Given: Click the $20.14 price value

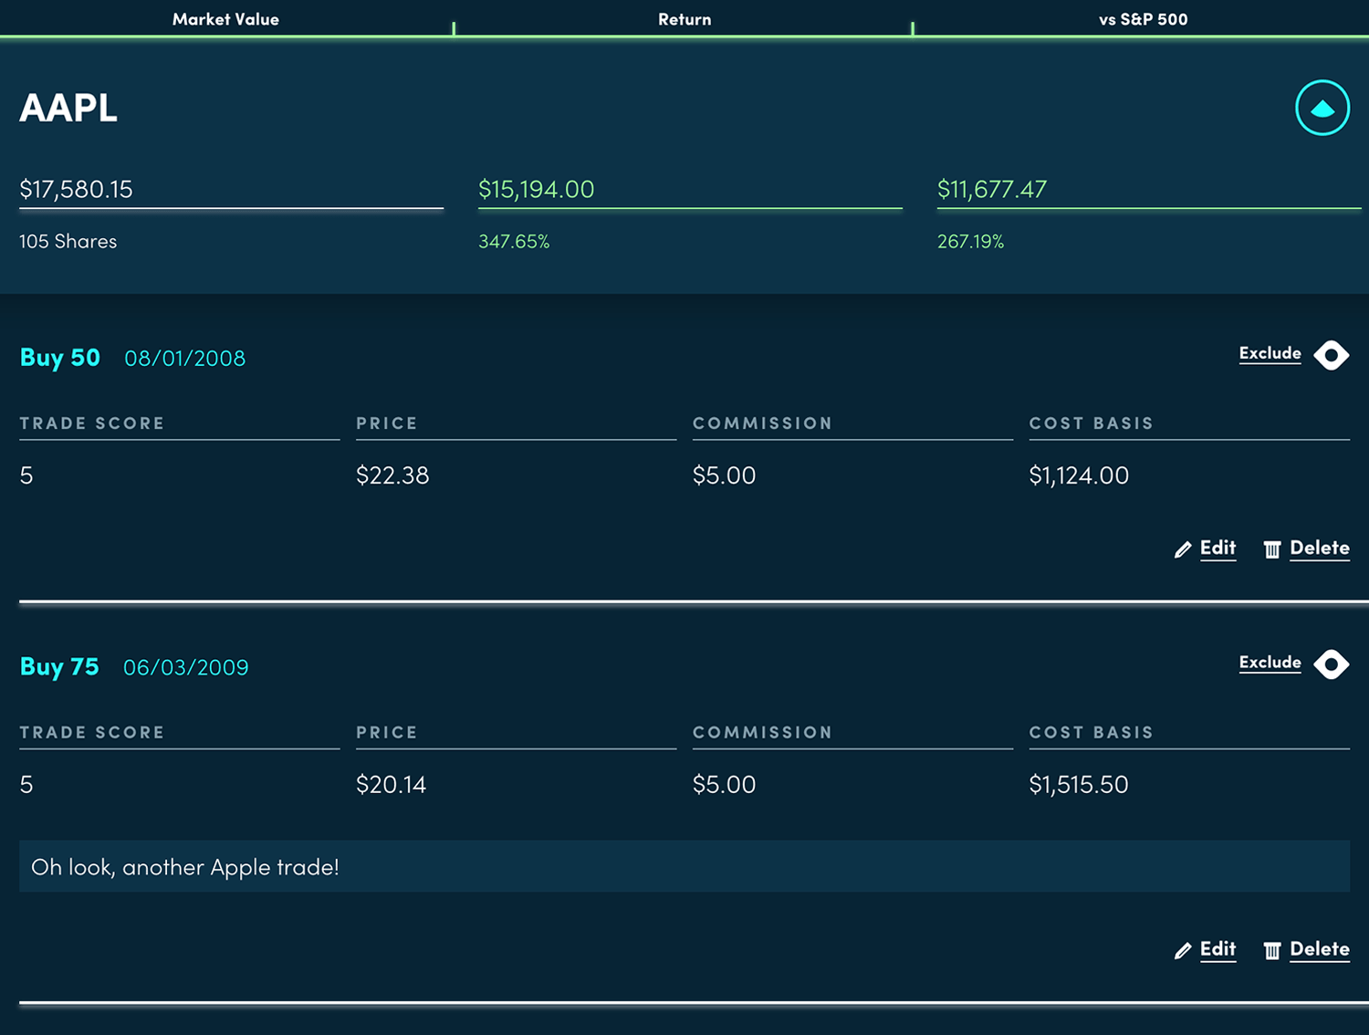Looking at the screenshot, I should point(392,785).
